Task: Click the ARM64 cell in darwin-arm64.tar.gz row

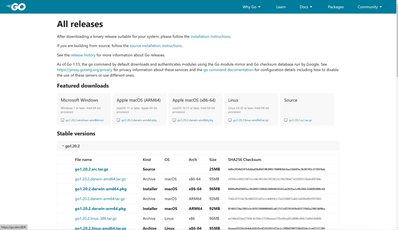Action: pyautogui.click(x=195, y=199)
